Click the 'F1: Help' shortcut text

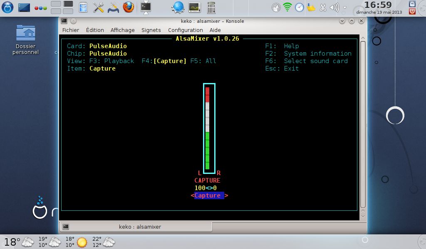pos(282,46)
